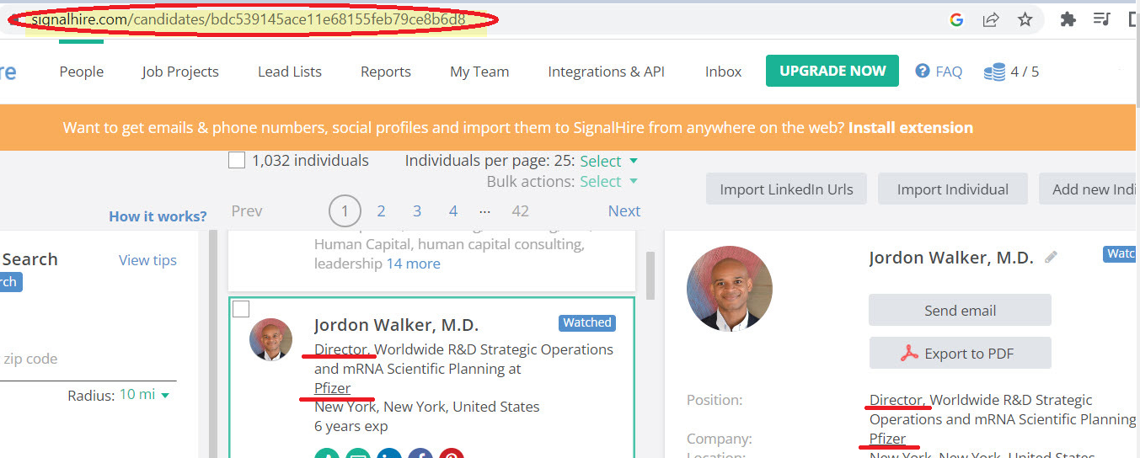Click the Import Individual button
The image size is (1140, 458).
(953, 189)
